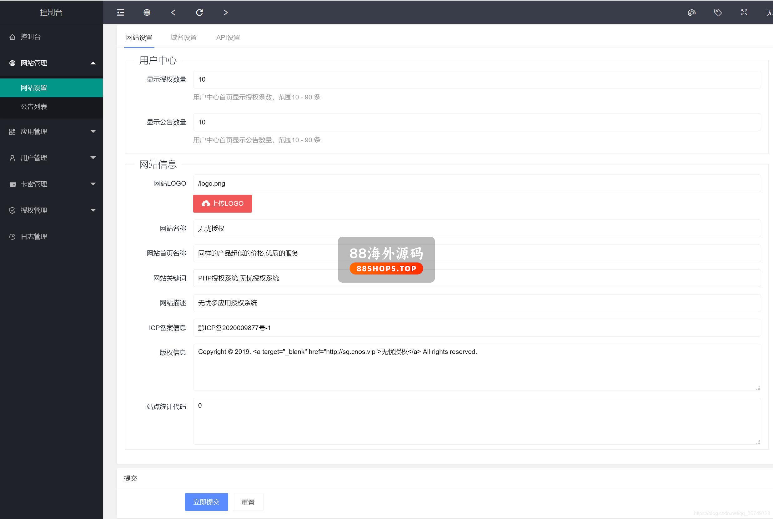Image resolution: width=773 pixels, height=519 pixels.
Task: Click the back arrow icon in header
Action: pyautogui.click(x=173, y=13)
